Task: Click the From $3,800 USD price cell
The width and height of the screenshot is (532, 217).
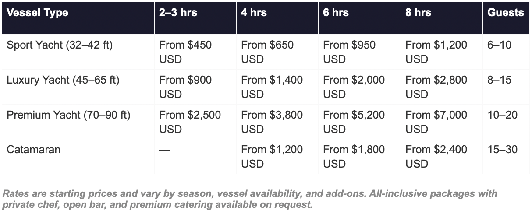Action: (272, 122)
